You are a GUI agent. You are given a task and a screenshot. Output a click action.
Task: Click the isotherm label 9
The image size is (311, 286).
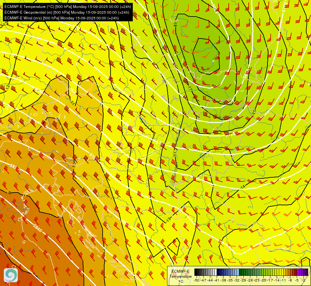click(x=10, y=193)
